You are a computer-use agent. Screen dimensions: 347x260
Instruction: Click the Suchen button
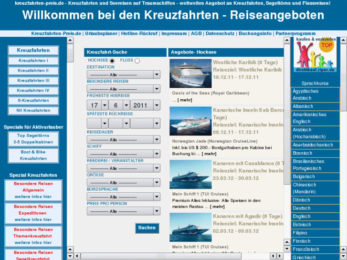[x=147, y=228]
